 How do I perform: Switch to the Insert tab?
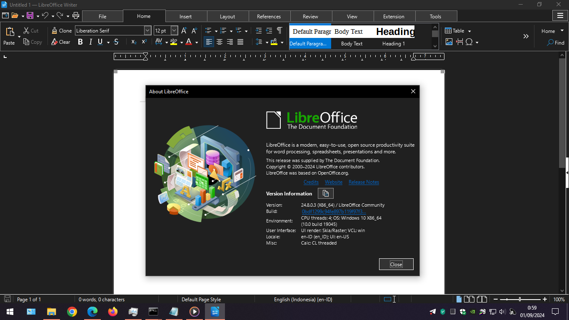click(186, 17)
